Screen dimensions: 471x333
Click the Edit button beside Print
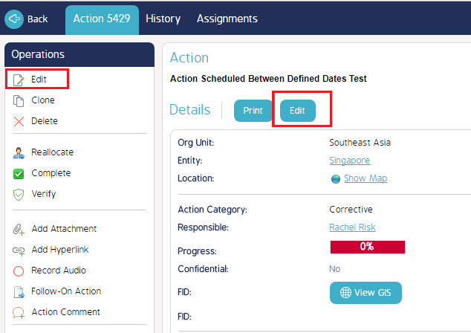[x=298, y=111]
